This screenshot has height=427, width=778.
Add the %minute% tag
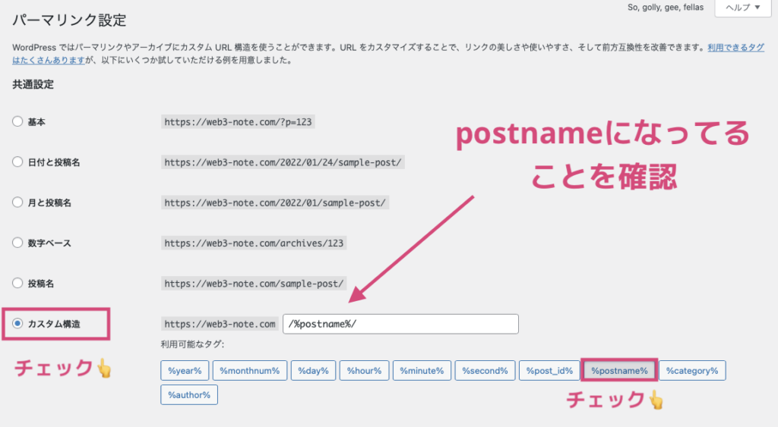click(422, 371)
